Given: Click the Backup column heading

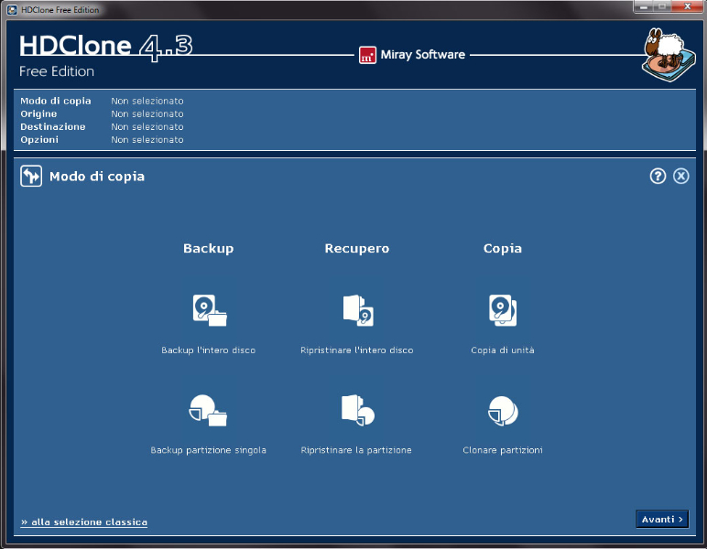Looking at the screenshot, I should [x=208, y=249].
